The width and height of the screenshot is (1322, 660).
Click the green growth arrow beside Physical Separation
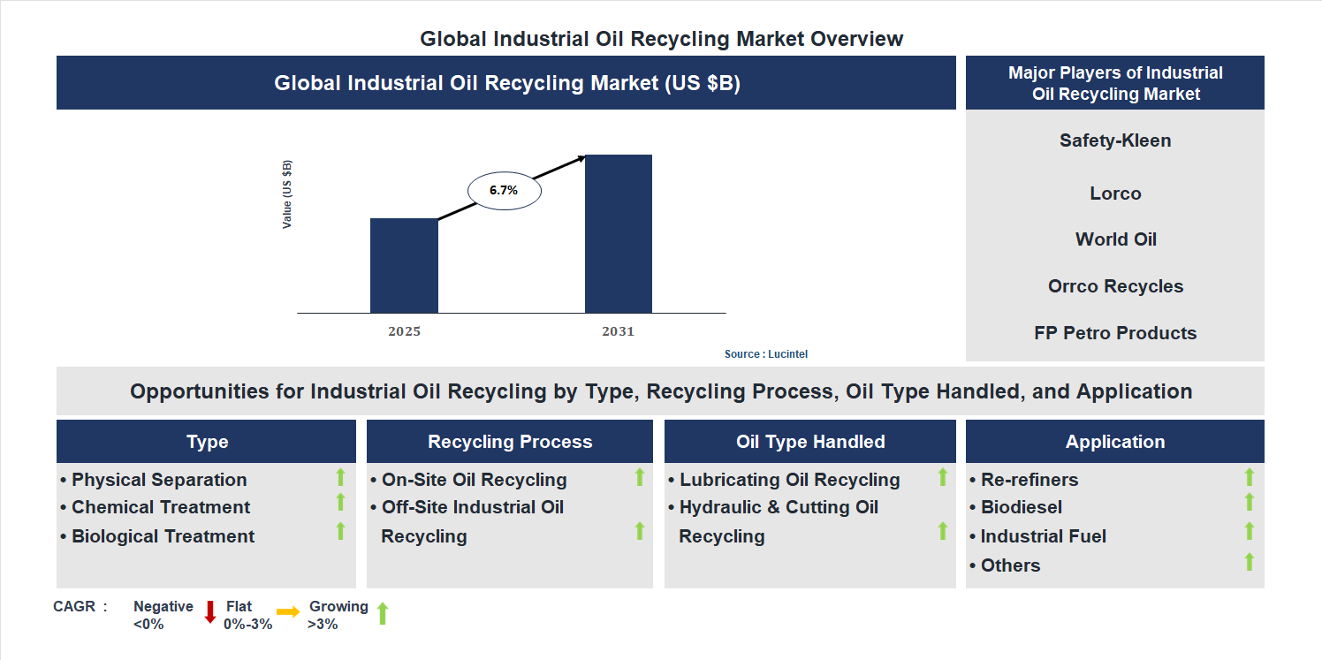340,479
